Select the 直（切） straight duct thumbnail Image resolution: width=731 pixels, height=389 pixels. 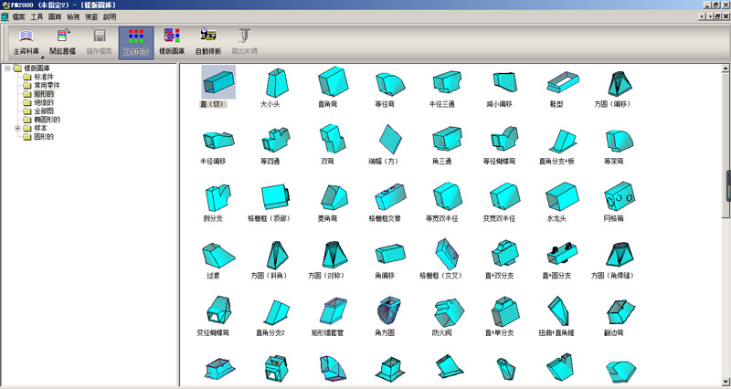218,82
